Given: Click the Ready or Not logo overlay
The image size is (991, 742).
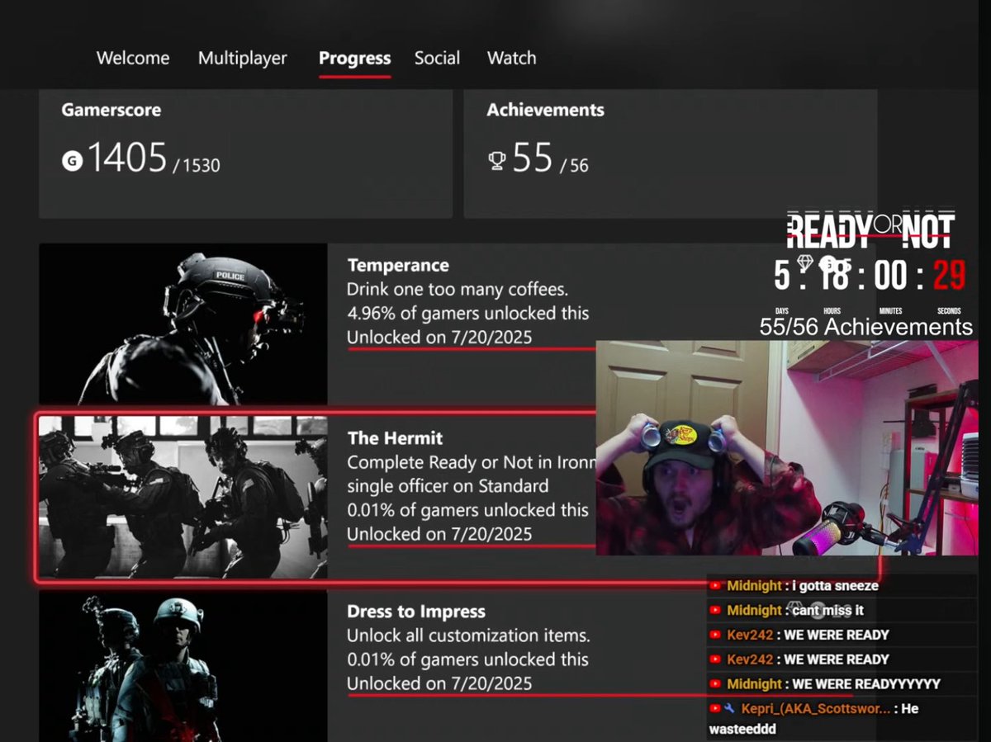Looking at the screenshot, I should point(870,232).
